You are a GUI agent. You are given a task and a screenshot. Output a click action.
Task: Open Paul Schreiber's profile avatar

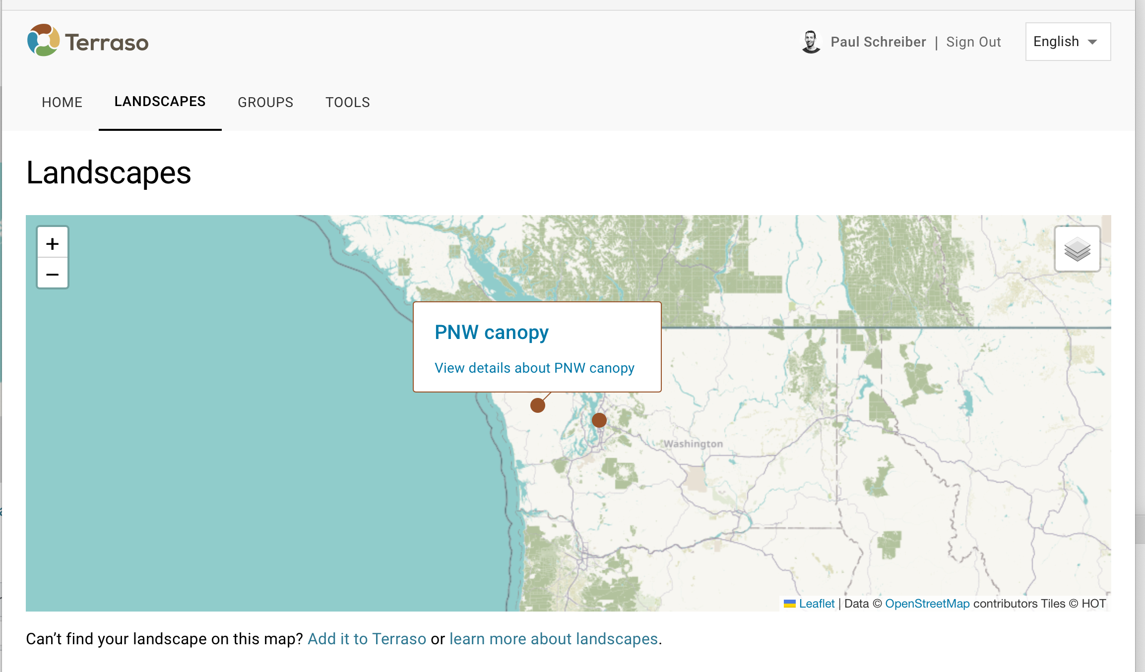811,42
